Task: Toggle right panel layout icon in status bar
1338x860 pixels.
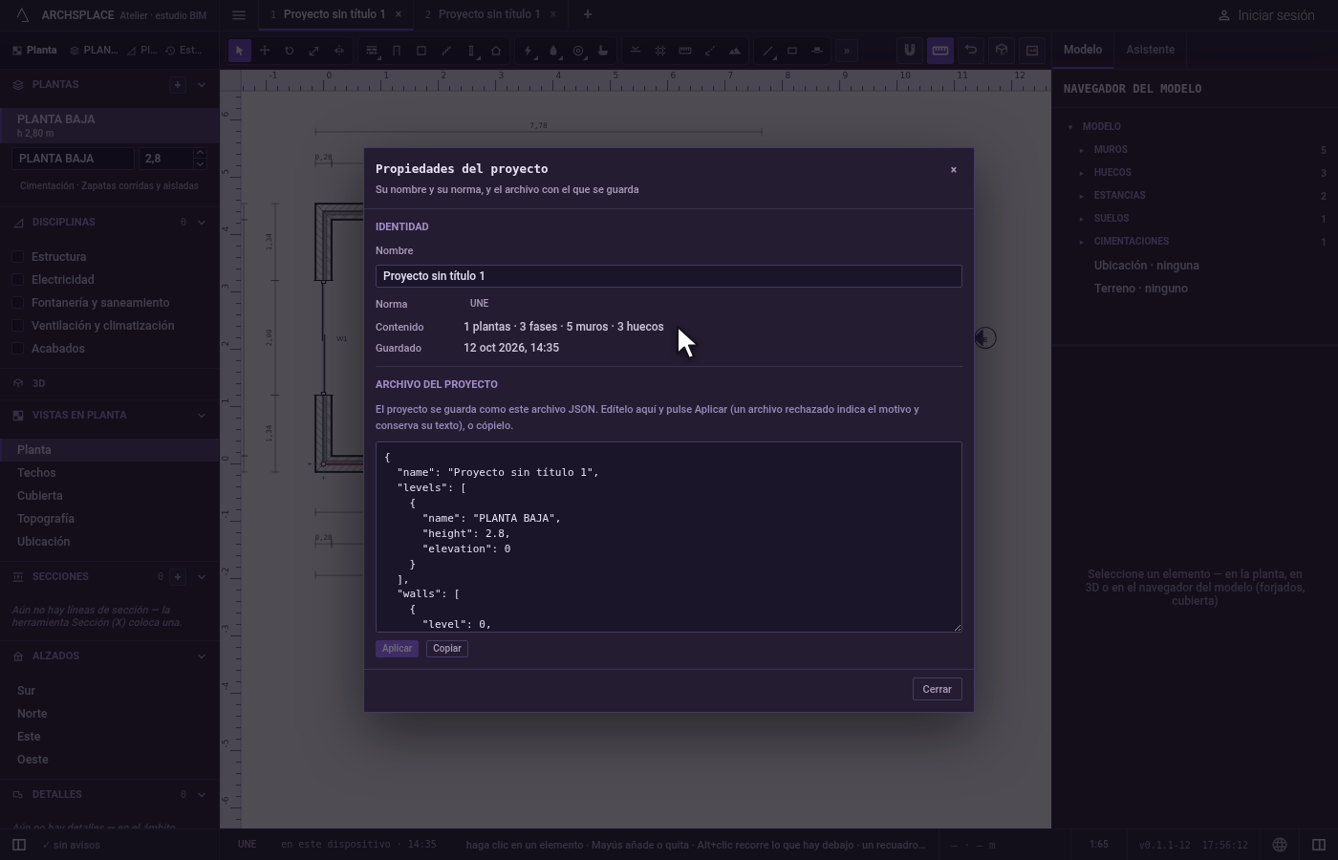Action: tap(1319, 845)
